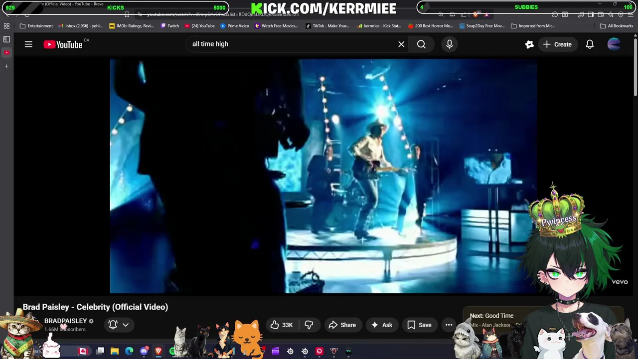Click the 'Next: Good Time' up-next label
This screenshot has width=638, height=359.
(x=491, y=316)
